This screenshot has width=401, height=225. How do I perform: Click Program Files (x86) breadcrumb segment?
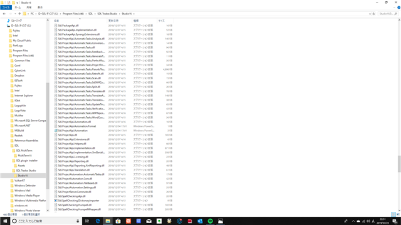click(73, 14)
